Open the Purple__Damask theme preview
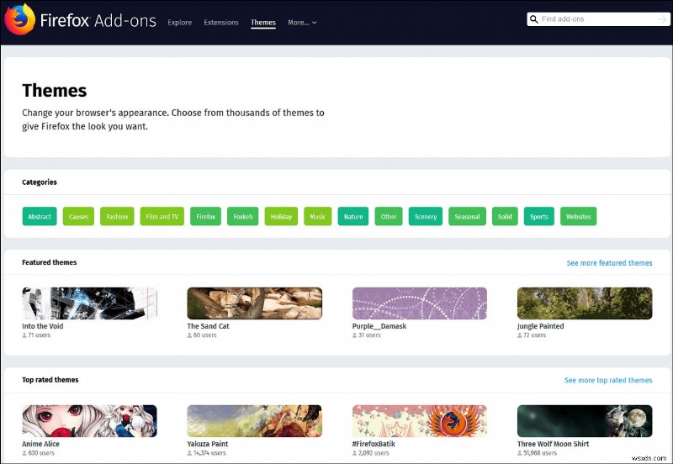673x464 pixels. (420, 303)
